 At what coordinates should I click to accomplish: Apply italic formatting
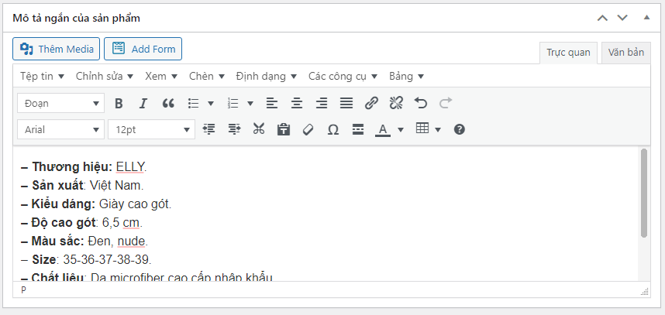(x=143, y=103)
